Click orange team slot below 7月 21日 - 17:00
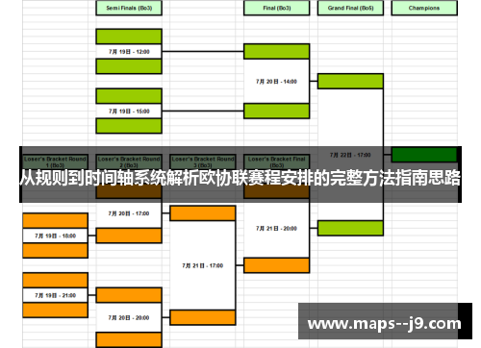This screenshot has height=348, width=481. pyautogui.click(x=203, y=317)
